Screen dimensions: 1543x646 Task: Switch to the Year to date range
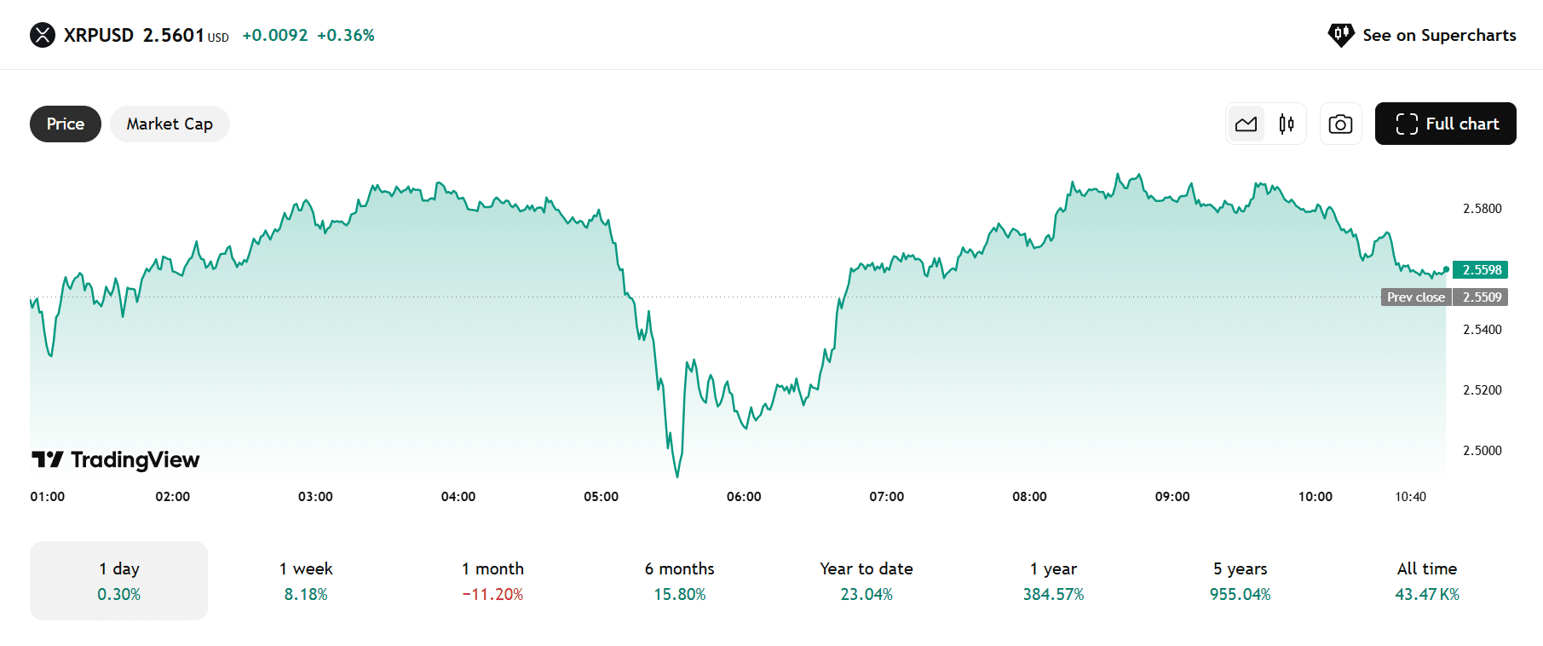pyautogui.click(x=866, y=580)
